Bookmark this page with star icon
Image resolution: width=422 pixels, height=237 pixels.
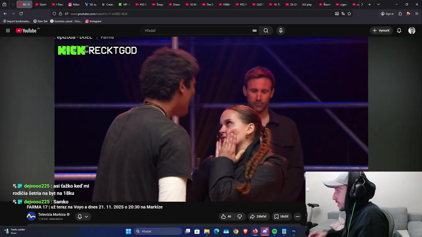coord(349,13)
